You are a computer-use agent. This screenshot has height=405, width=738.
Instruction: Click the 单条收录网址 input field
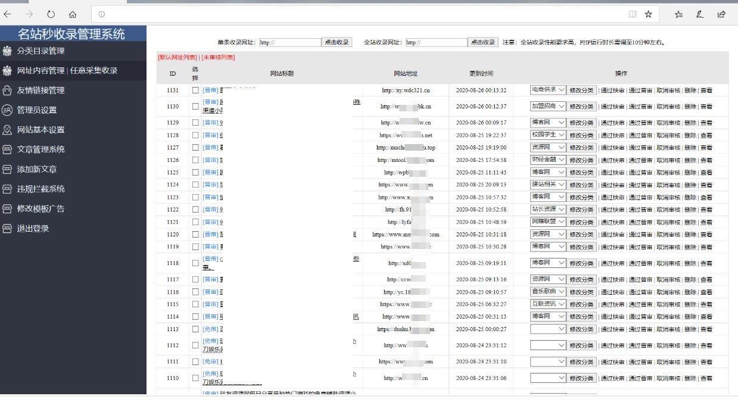point(289,42)
